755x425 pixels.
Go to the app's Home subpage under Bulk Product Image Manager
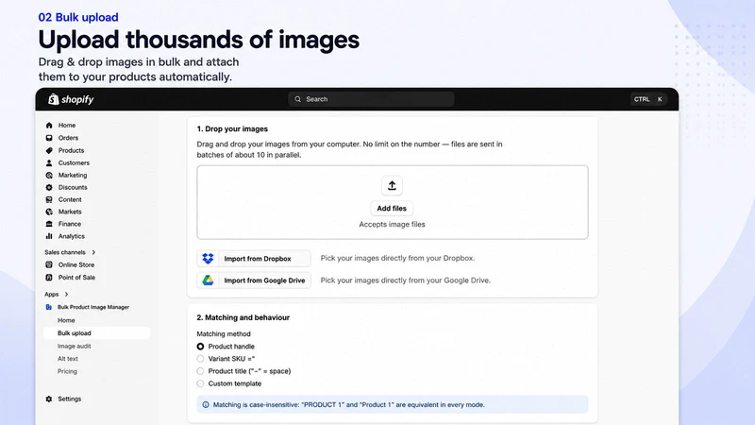coord(66,320)
